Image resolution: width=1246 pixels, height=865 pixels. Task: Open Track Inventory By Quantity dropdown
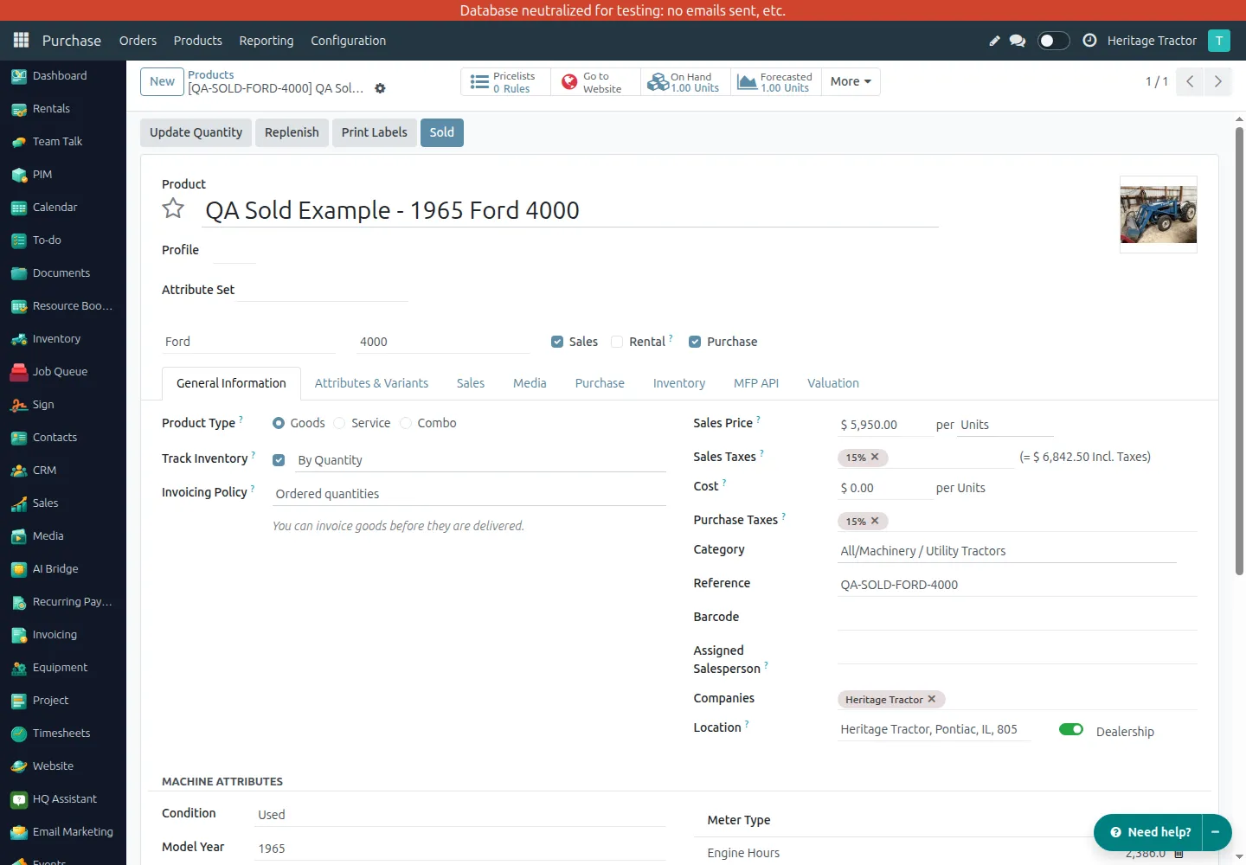pyautogui.click(x=480, y=460)
